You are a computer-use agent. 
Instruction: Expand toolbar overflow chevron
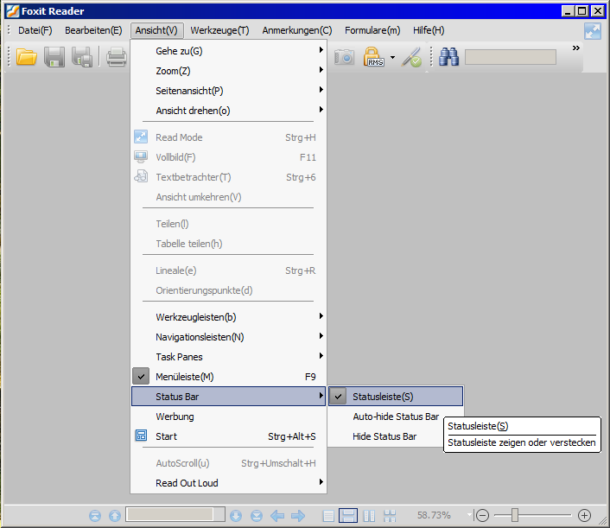[x=576, y=48]
